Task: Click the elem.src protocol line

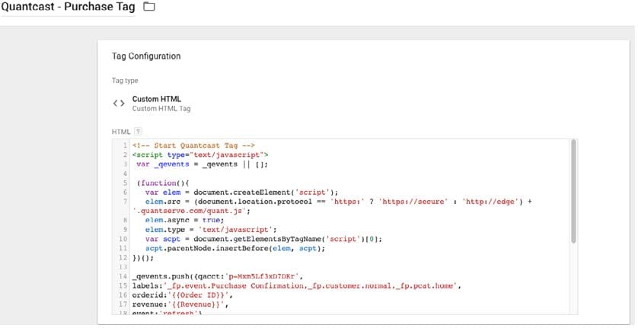Action: point(339,202)
